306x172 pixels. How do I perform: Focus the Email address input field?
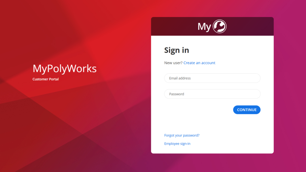(x=212, y=78)
